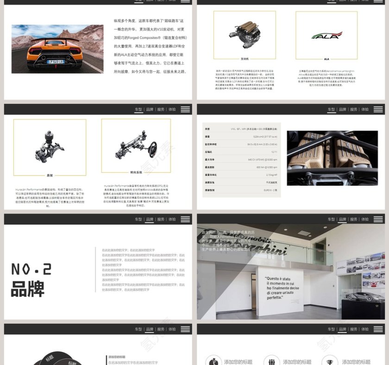This screenshot has width=389, height=365.
Task: Select the ALA logo with Italian flag colors
Action: tap(326, 35)
